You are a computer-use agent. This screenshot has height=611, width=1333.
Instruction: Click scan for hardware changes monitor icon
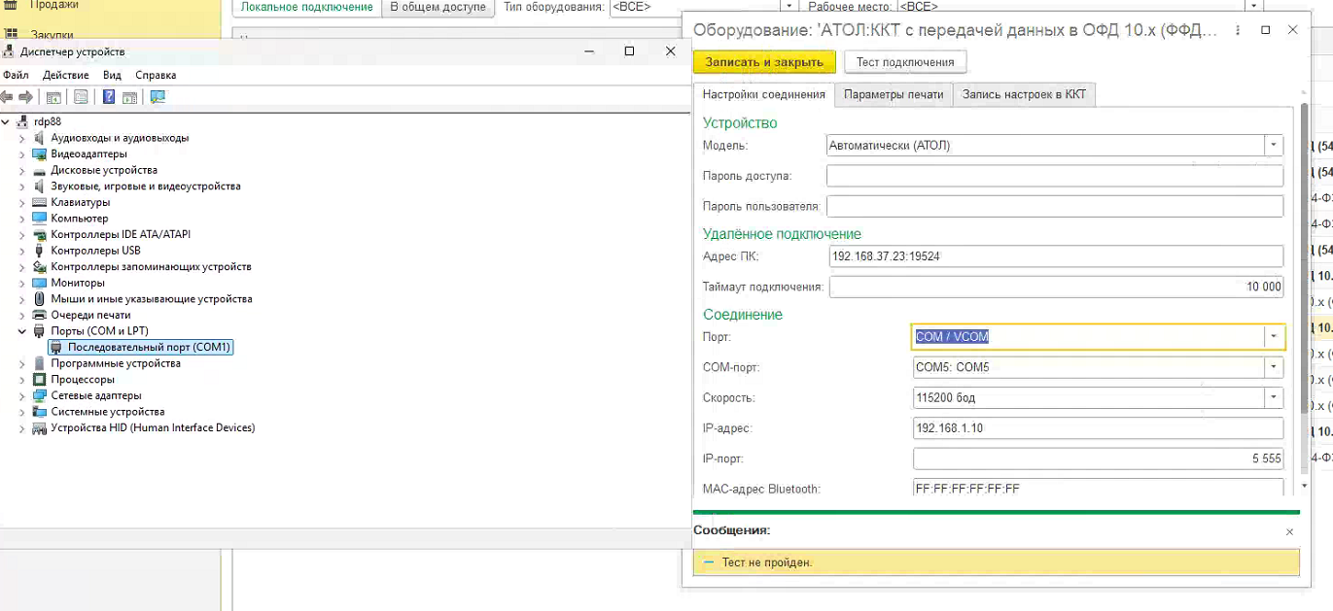[x=158, y=97]
